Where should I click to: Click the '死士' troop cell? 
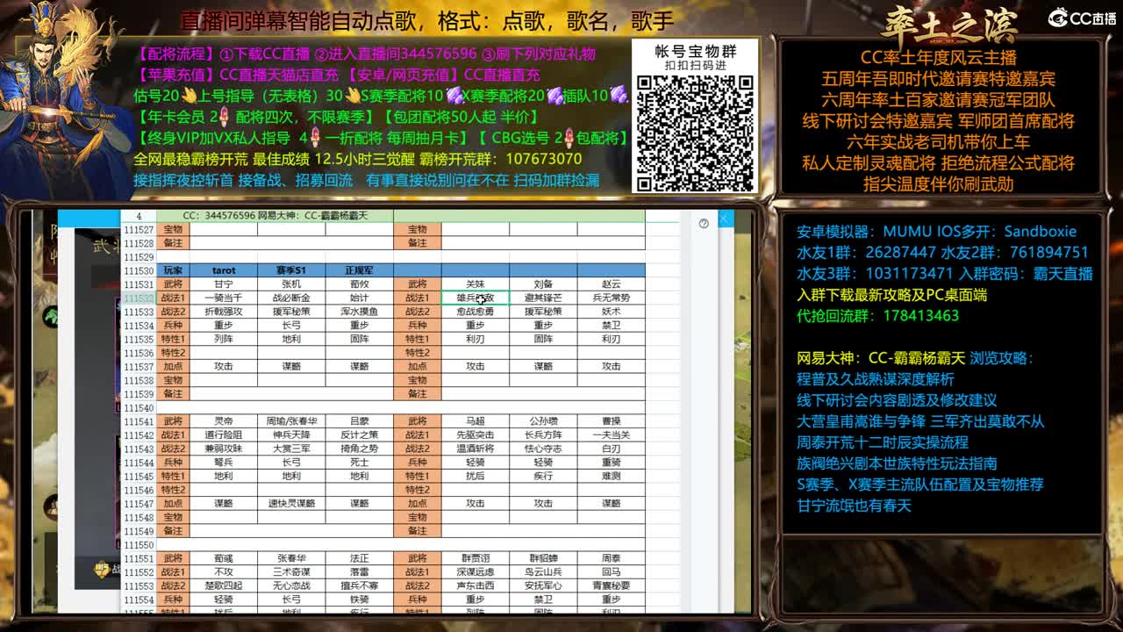(x=359, y=463)
